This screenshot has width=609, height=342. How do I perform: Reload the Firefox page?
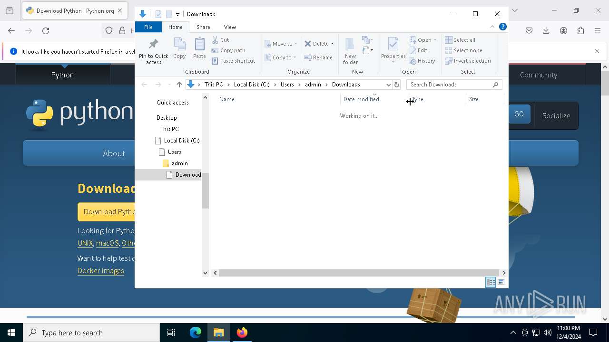[x=46, y=31]
